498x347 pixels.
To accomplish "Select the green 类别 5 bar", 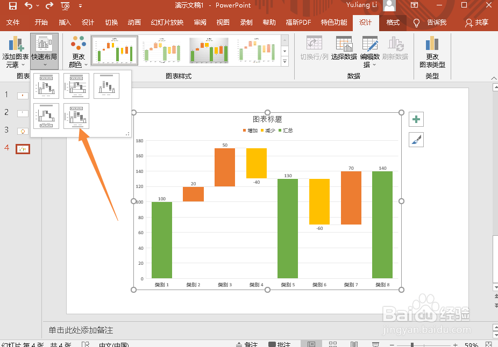I will coord(288,228).
